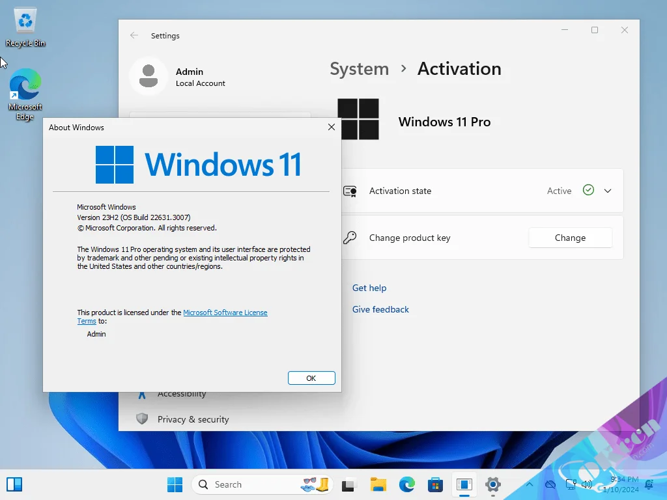Click the Admin profile avatar in Settings
The height and width of the screenshot is (500, 667).
click(x=149, y=76)
